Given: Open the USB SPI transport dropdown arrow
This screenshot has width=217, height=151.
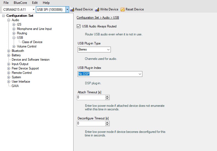Looking at the screenshot, I should click(67, 10).
